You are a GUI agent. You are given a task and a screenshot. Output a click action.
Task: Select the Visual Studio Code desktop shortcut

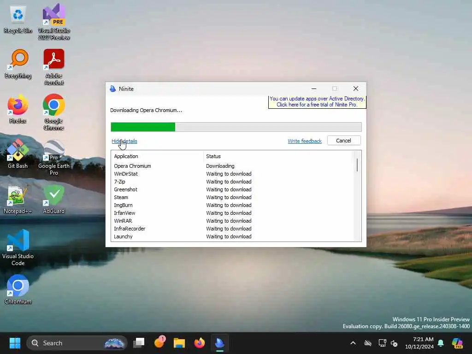18,248
